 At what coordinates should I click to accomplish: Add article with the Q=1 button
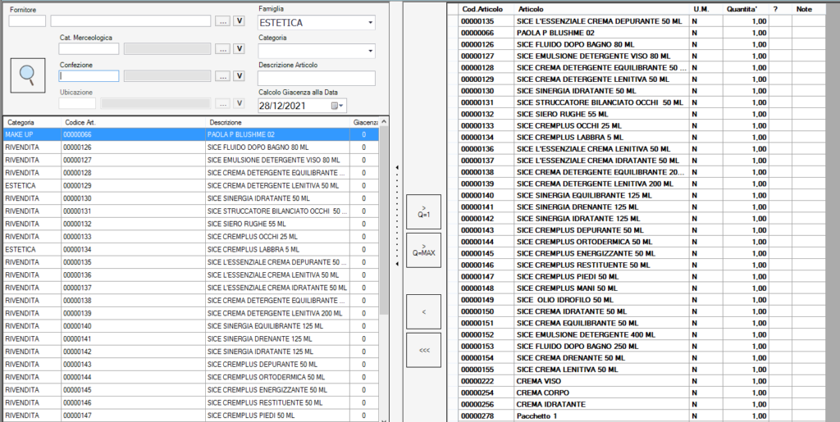tap(423, 212)
